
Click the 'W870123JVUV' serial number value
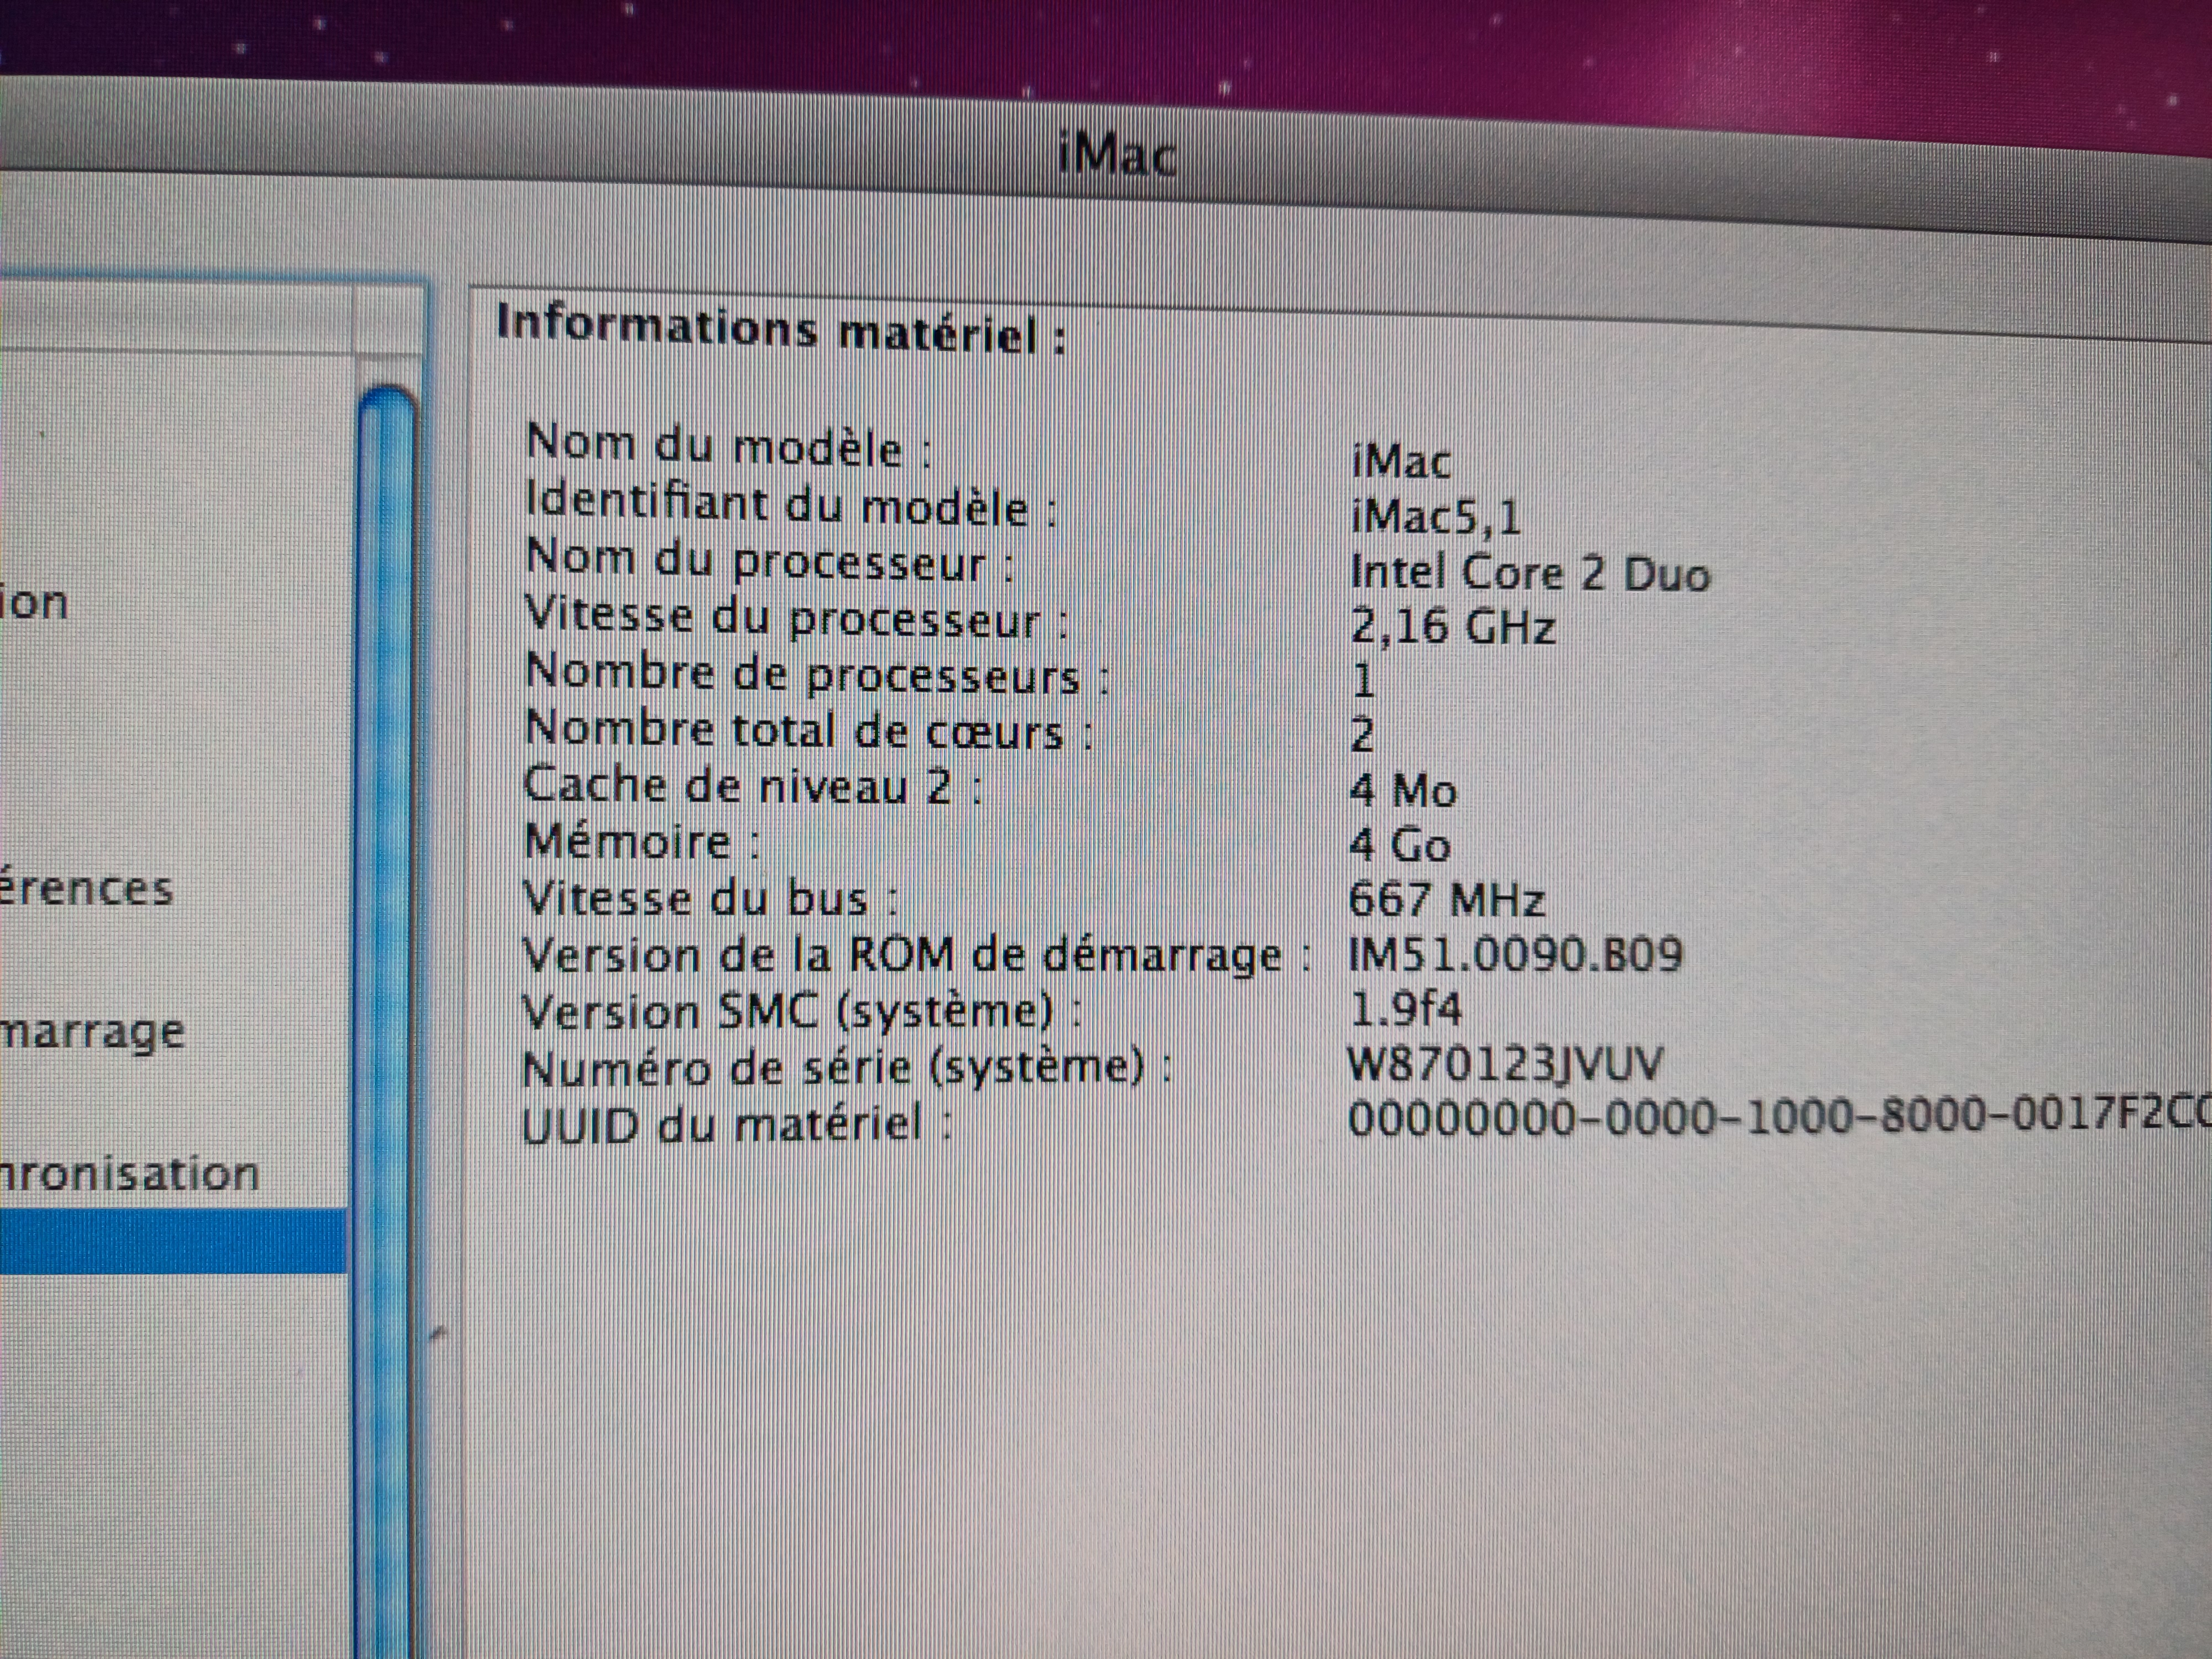(1505, 1063)
